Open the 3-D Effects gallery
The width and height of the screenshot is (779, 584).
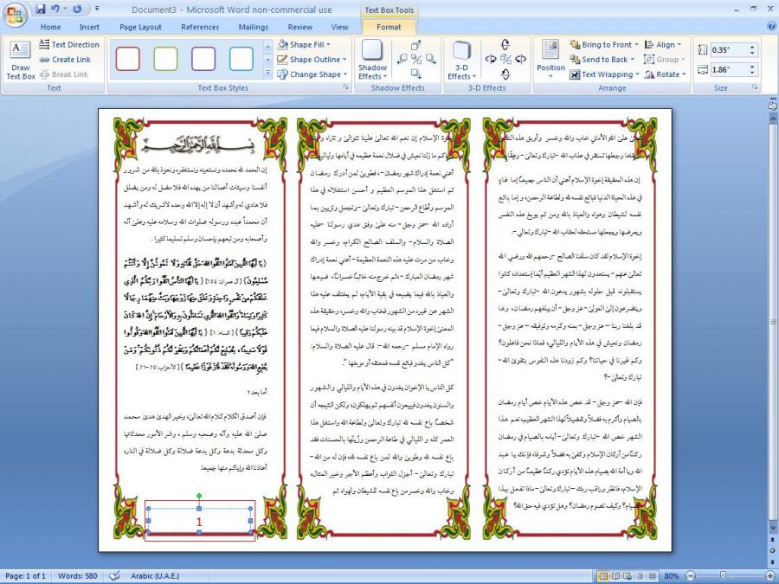(x=461, y=60)
